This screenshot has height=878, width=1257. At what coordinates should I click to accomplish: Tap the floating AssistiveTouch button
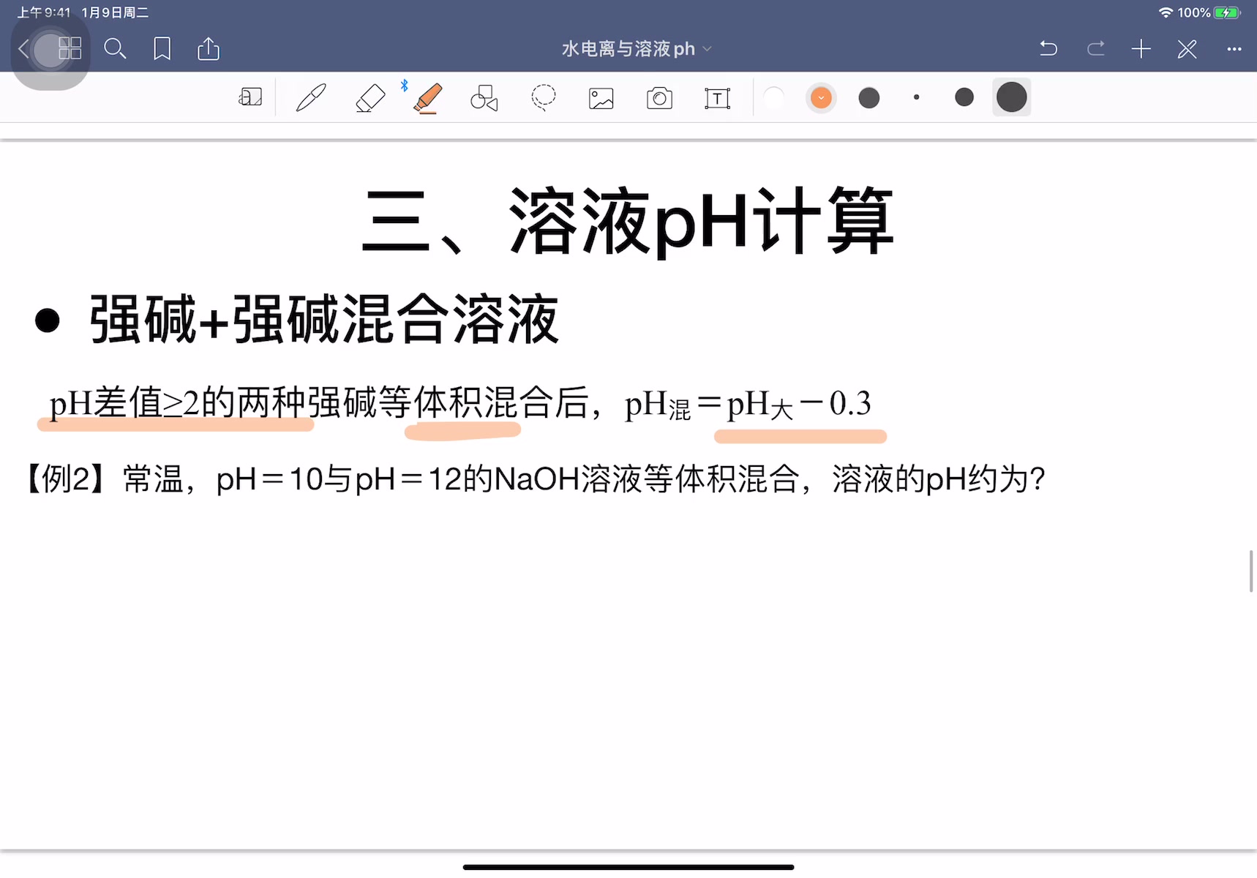pos(50,50)
